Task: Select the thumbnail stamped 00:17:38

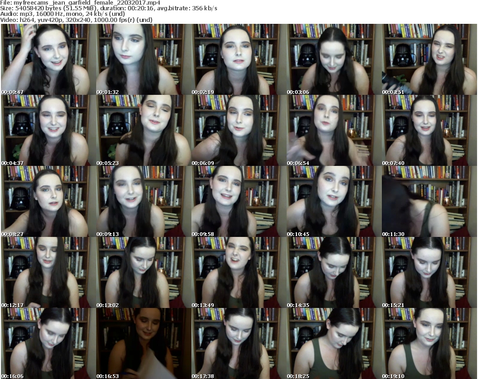Action: pos(239,343)
